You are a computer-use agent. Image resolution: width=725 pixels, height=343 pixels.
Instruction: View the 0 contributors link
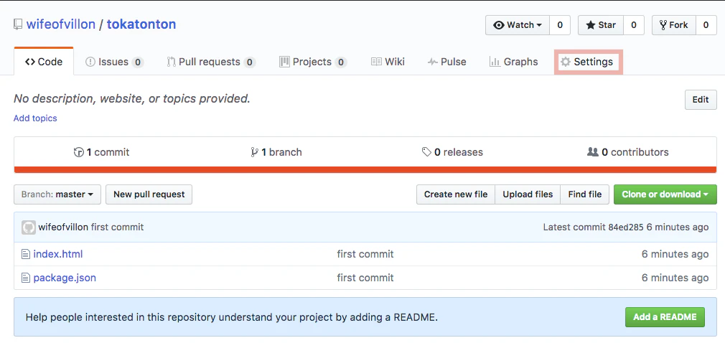pos(628,152)
